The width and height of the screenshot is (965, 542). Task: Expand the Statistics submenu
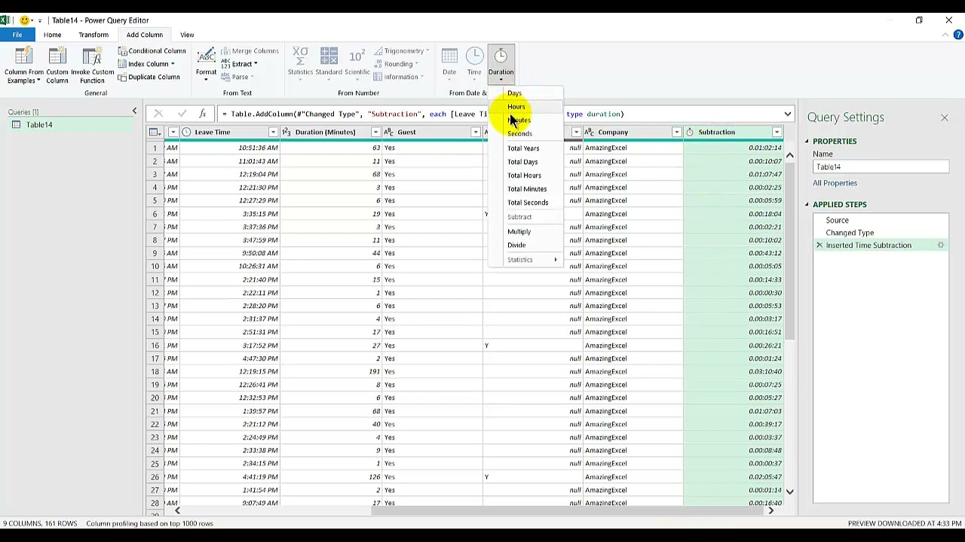[x=525, y=260]
